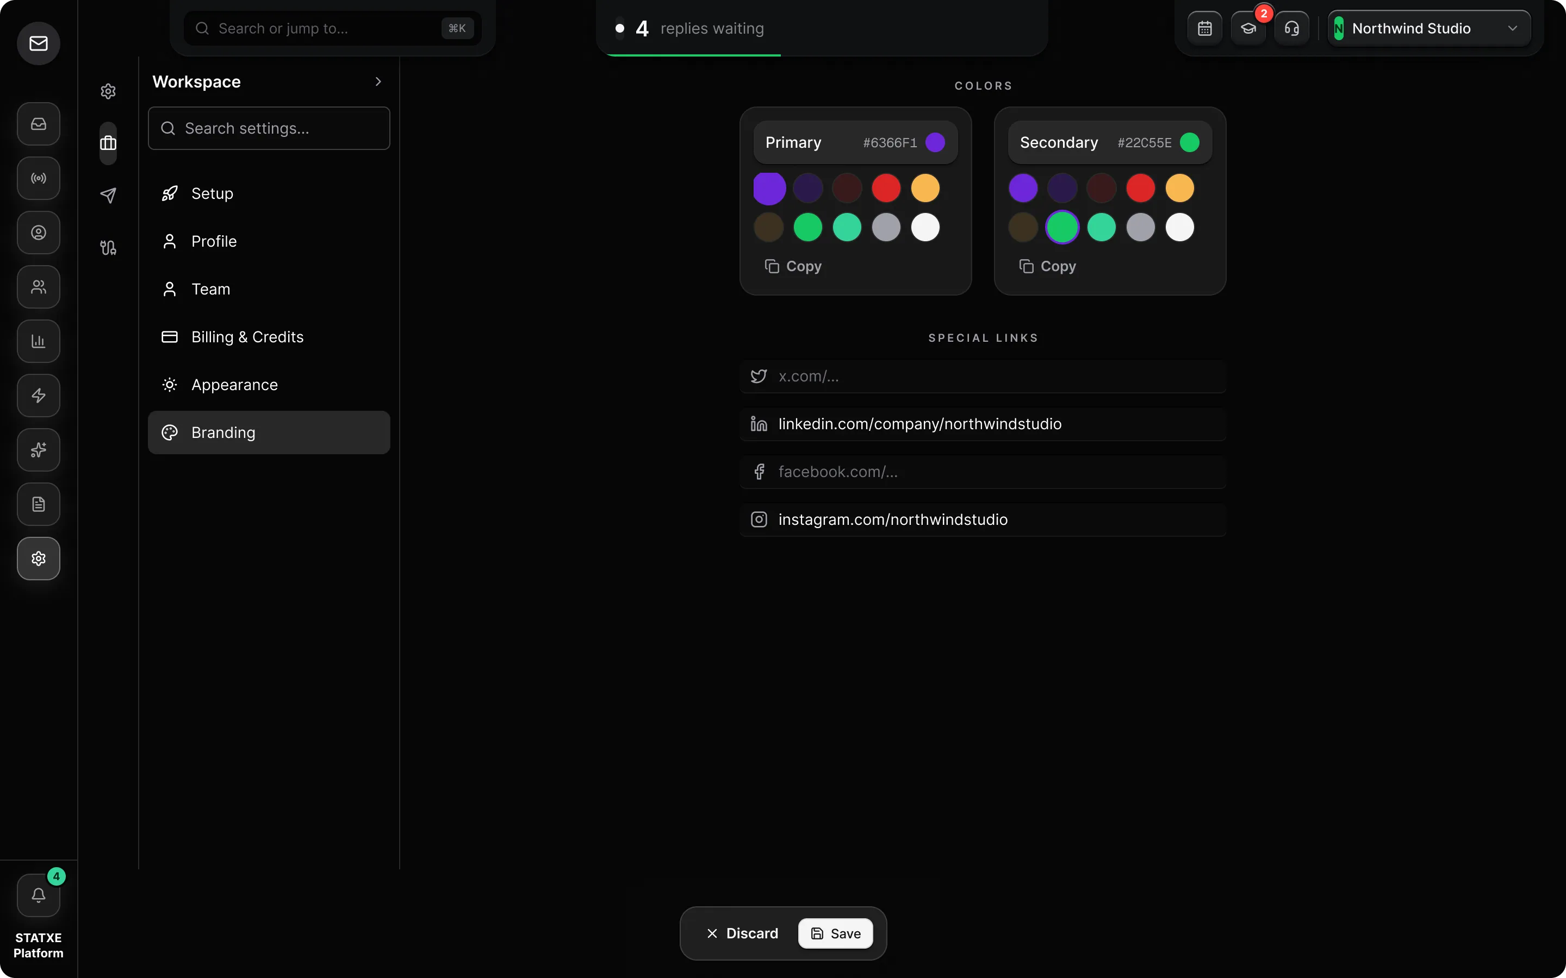Pick the white swatch in Secondary palette
The image size is (1566, 978).
1180,227
